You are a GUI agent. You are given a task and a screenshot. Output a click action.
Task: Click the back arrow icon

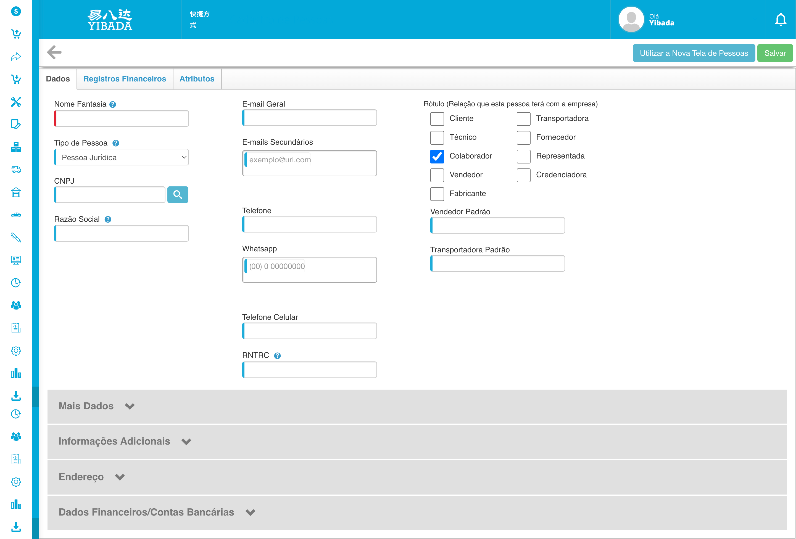click(54, 52)
